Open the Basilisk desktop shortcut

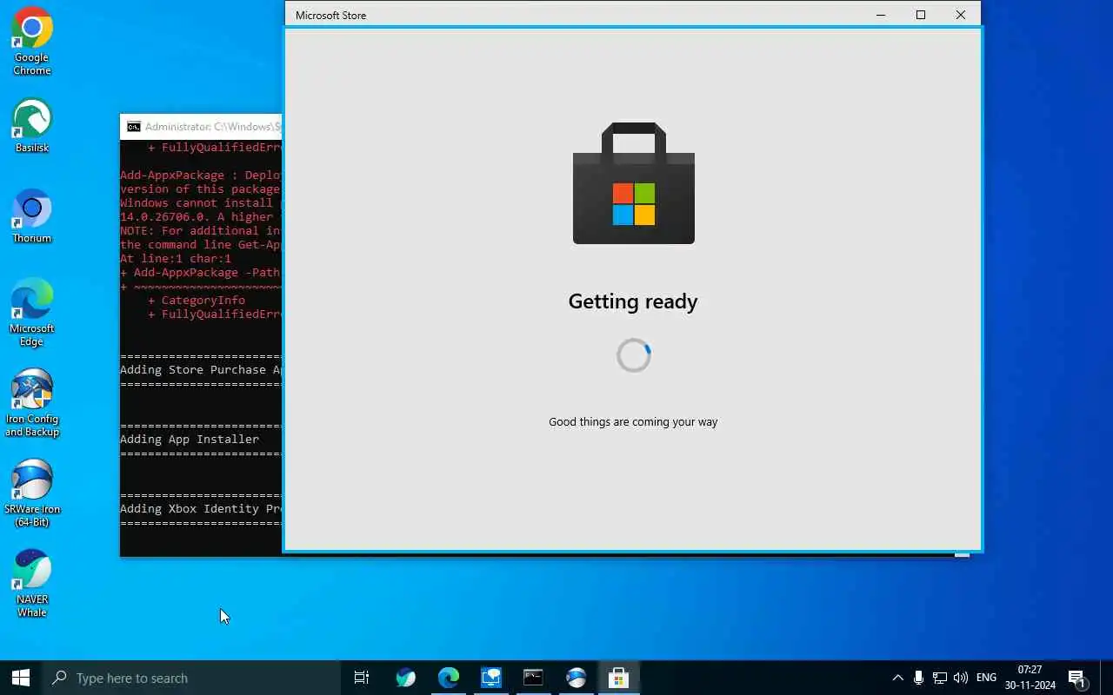pos(32,126)
